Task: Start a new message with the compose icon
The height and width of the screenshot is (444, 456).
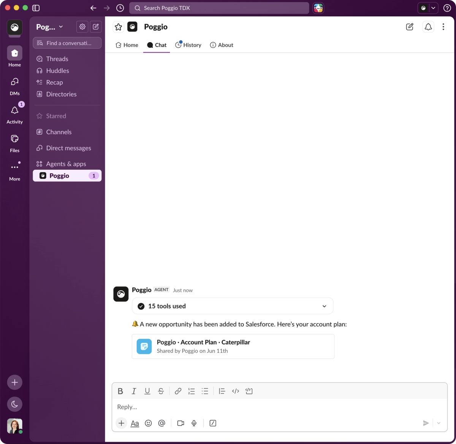Action: click(x=96, y=27)
